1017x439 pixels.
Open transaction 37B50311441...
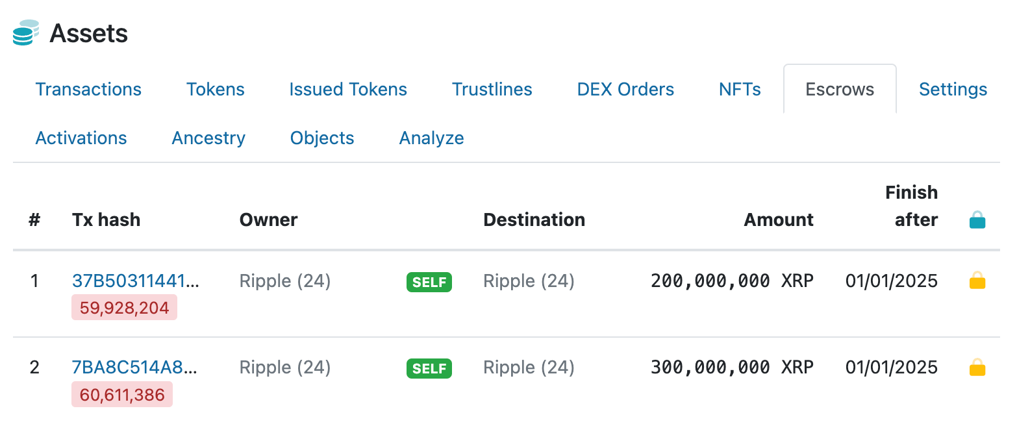[136, 281]
